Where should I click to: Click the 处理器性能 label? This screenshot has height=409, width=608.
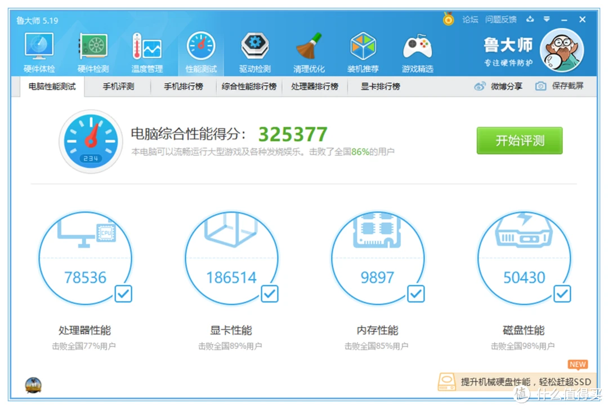(85, 330)
